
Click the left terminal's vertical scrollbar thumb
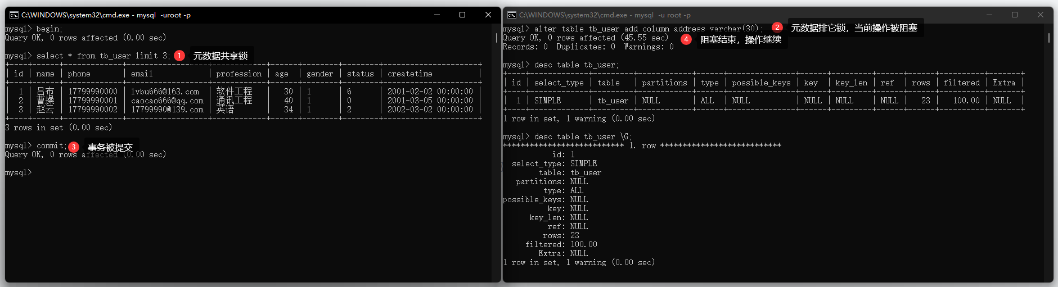pos(496,38)
